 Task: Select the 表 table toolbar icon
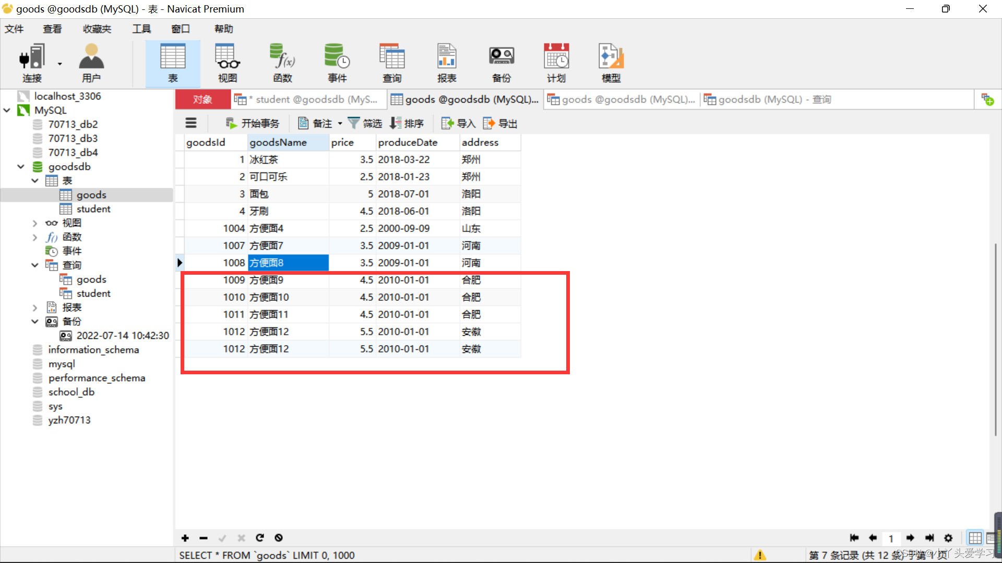173,63
